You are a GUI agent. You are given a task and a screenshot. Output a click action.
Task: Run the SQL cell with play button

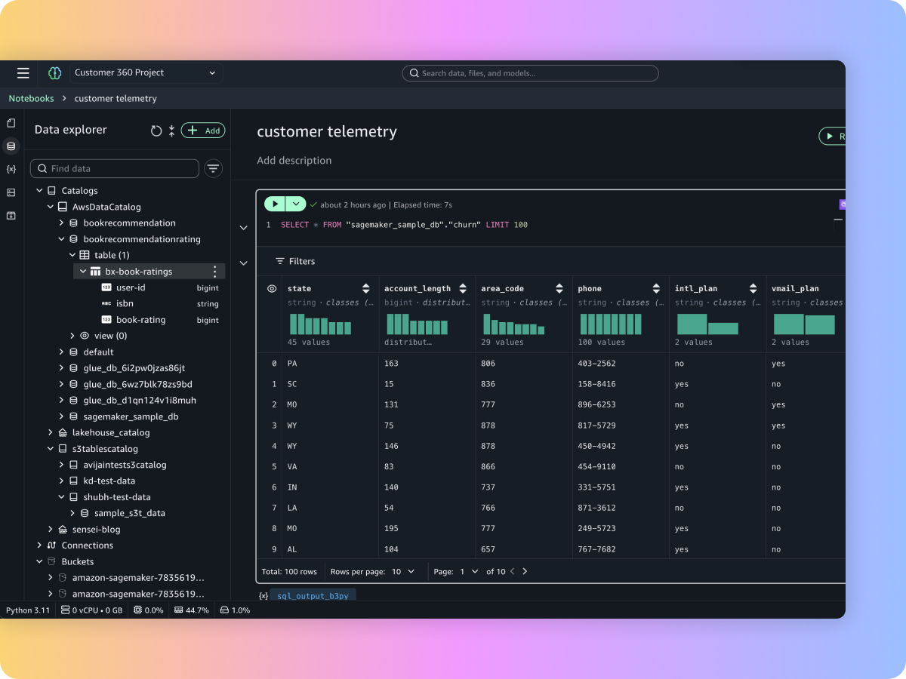[275, 204]
